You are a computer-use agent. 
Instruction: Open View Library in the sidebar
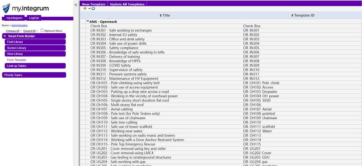pos(35,54)
